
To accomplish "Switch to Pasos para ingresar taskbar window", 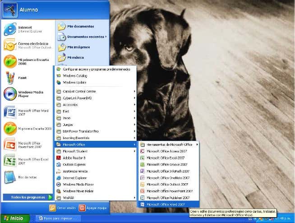I will pyautogui.click(x=58, y=218).
